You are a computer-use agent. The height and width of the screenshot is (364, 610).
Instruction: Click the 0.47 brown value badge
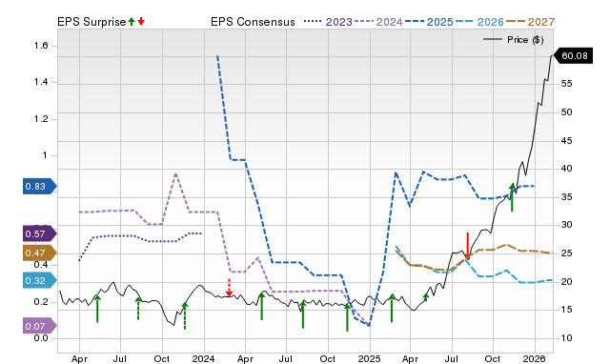pyautogui.click(x=40, y=253)
